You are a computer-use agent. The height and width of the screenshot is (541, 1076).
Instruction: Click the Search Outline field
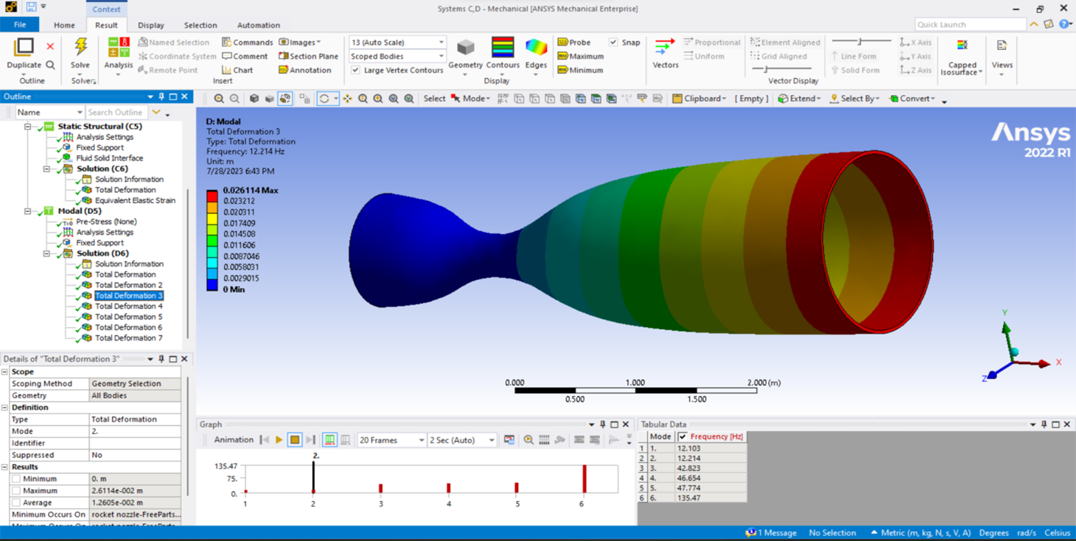click(117, 112)
